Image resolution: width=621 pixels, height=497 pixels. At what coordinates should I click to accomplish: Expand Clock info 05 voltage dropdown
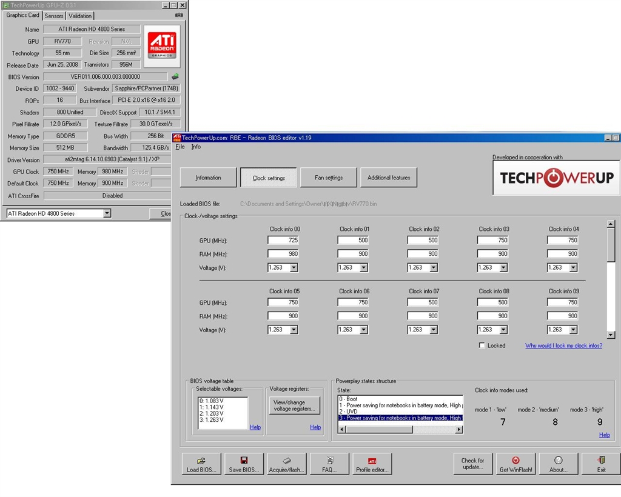point(294,330)
